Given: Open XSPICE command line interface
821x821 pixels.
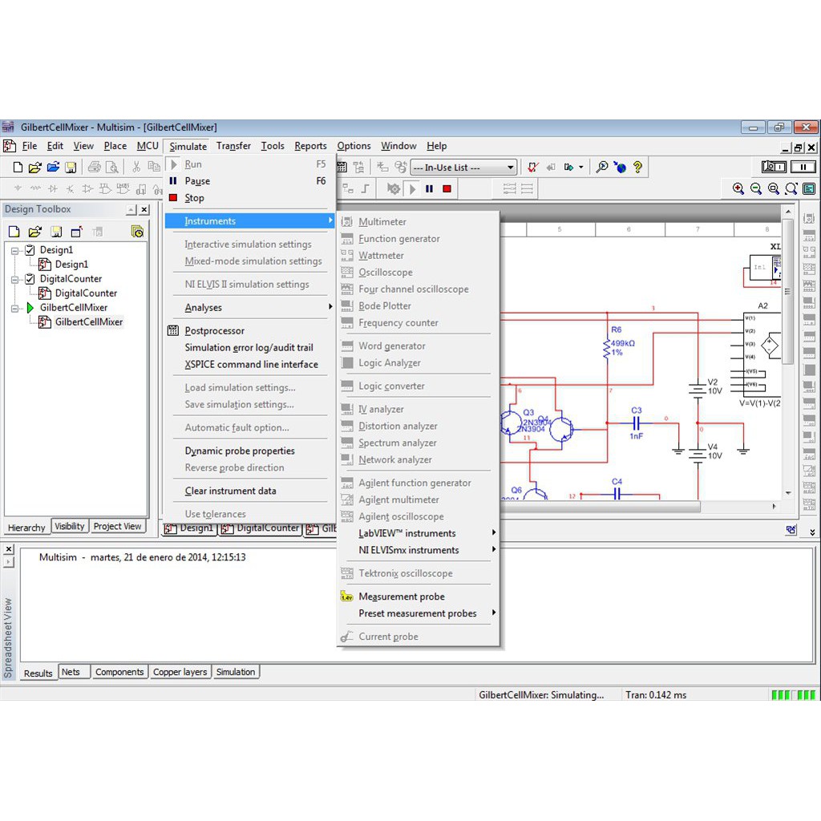Looking at the screenshot, I should [251, 364].
